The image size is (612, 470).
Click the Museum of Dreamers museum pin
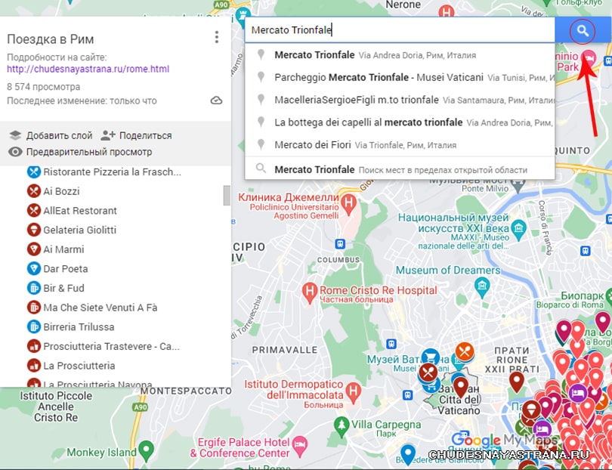[x=482, y=287]
